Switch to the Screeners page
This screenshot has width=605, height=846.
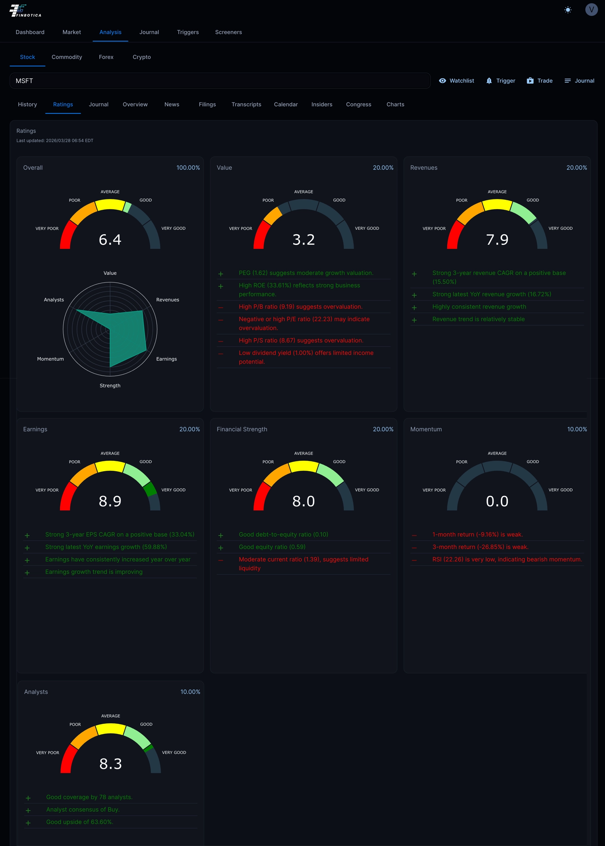pos(228,32)
